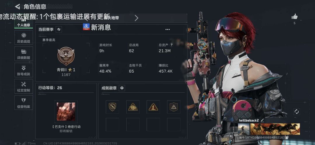This screenshot has width=315, height=145.
Task: Open the 成就徽章 gear settings
Action: [x=122, y=88]
